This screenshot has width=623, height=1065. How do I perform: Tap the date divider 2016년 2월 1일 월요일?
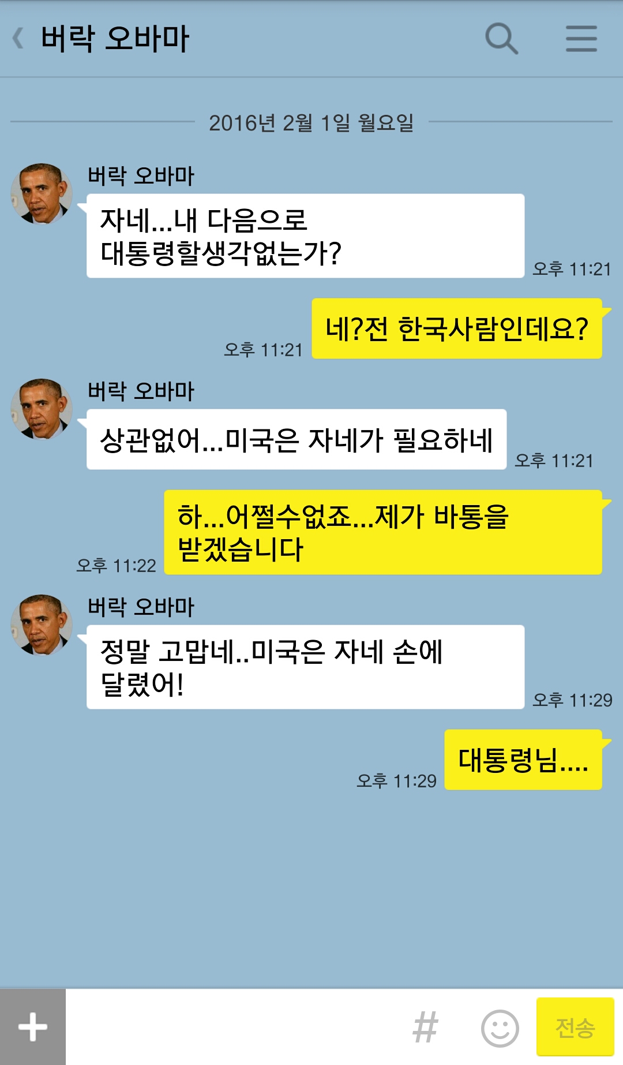click(311, 122)
